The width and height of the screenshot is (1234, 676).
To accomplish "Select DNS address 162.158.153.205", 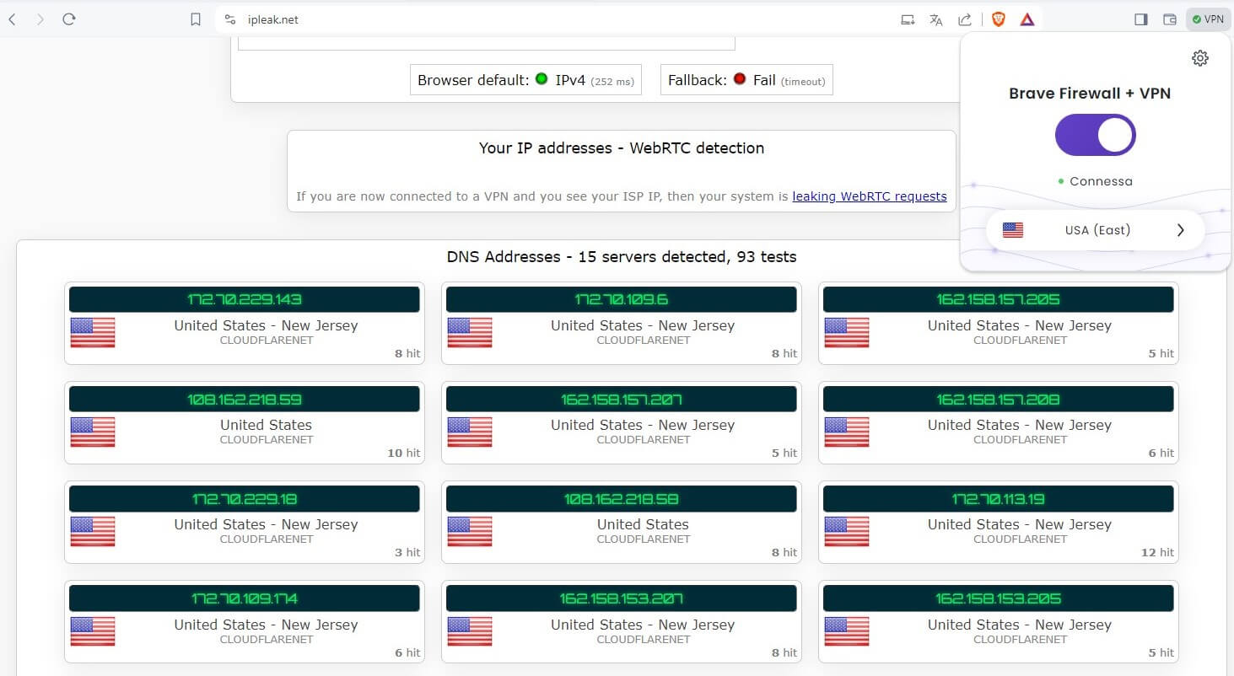I will (998, 598).
